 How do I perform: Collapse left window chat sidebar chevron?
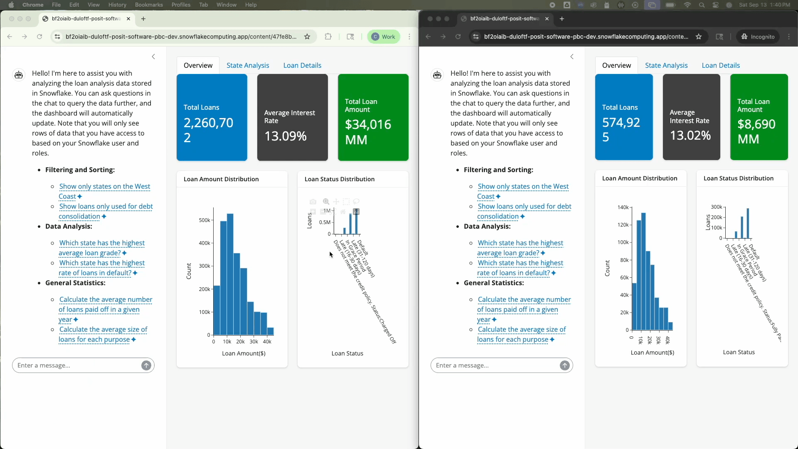pos(153,57)
